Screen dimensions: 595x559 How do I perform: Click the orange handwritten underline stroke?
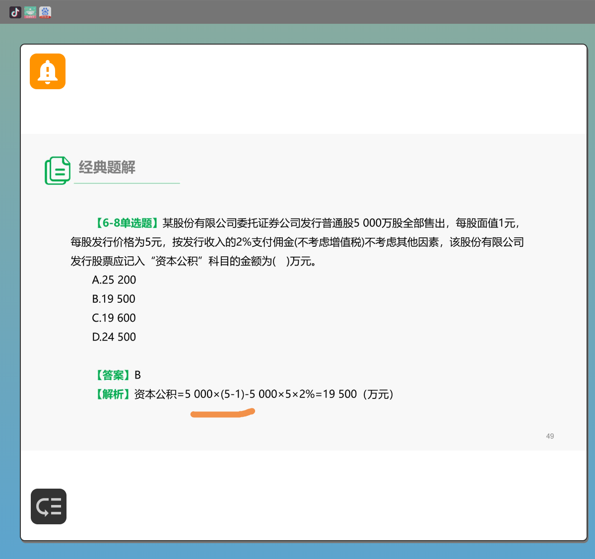pos(223,413)
